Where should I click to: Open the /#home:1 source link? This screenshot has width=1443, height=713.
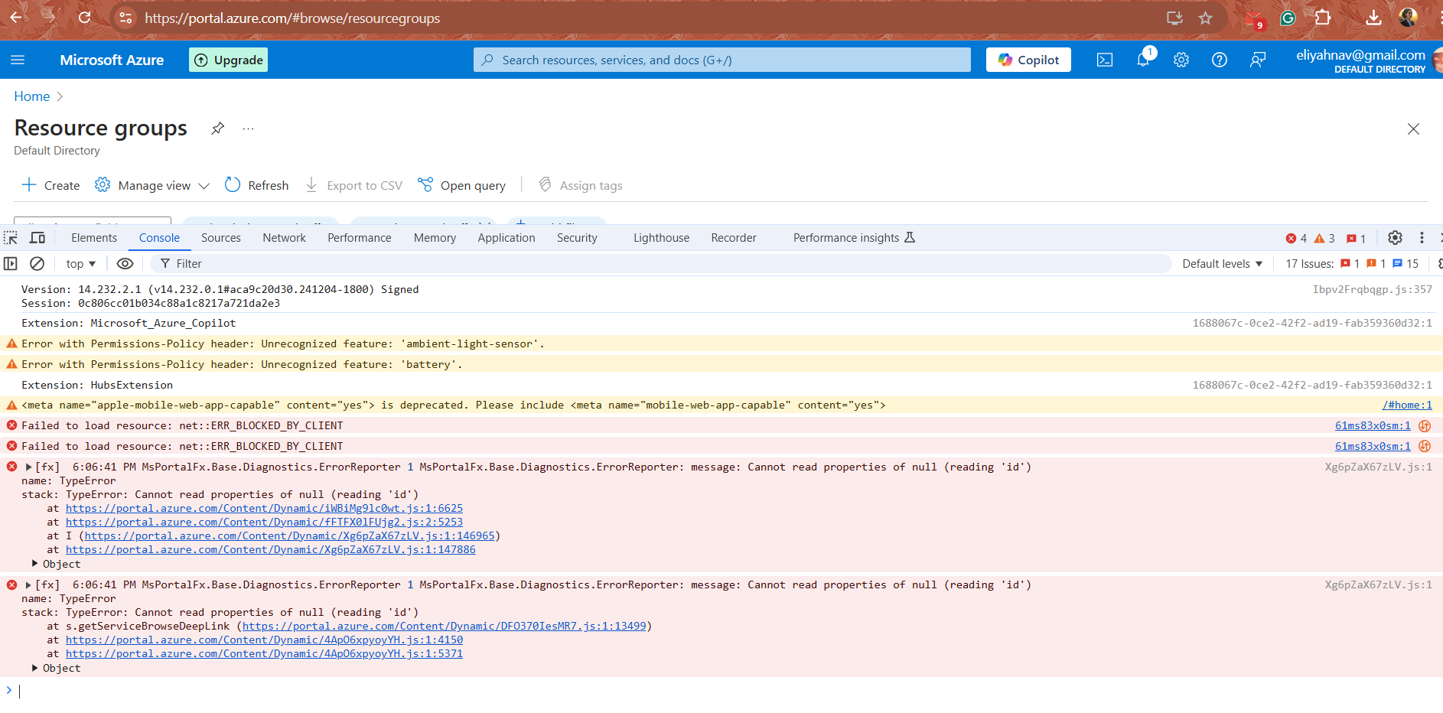click(1407, 405)
